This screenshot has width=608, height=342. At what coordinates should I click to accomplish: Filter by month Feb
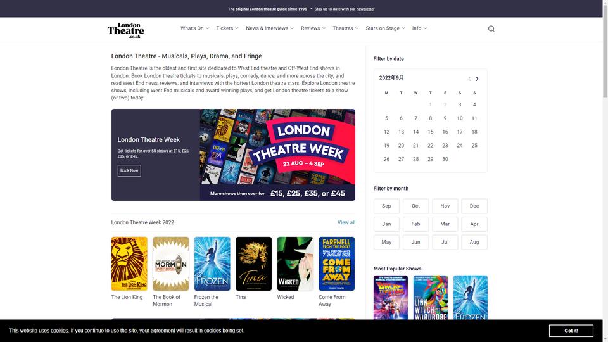point(415,224)
